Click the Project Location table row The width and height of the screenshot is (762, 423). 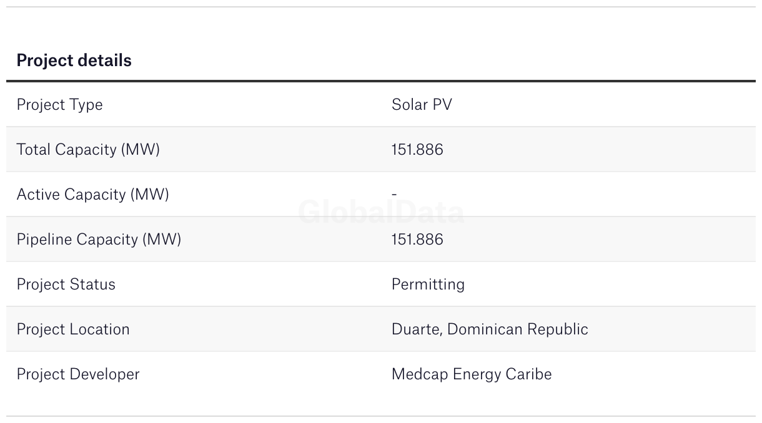(x=381, y=329)
